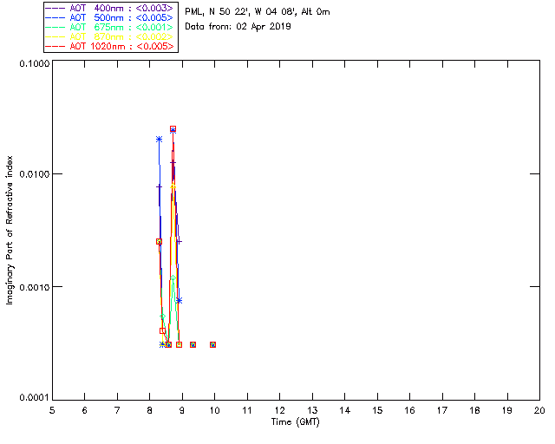Click the 'Time (GMT)' x-axis label
Screen dimensions: 555x444
296,422
